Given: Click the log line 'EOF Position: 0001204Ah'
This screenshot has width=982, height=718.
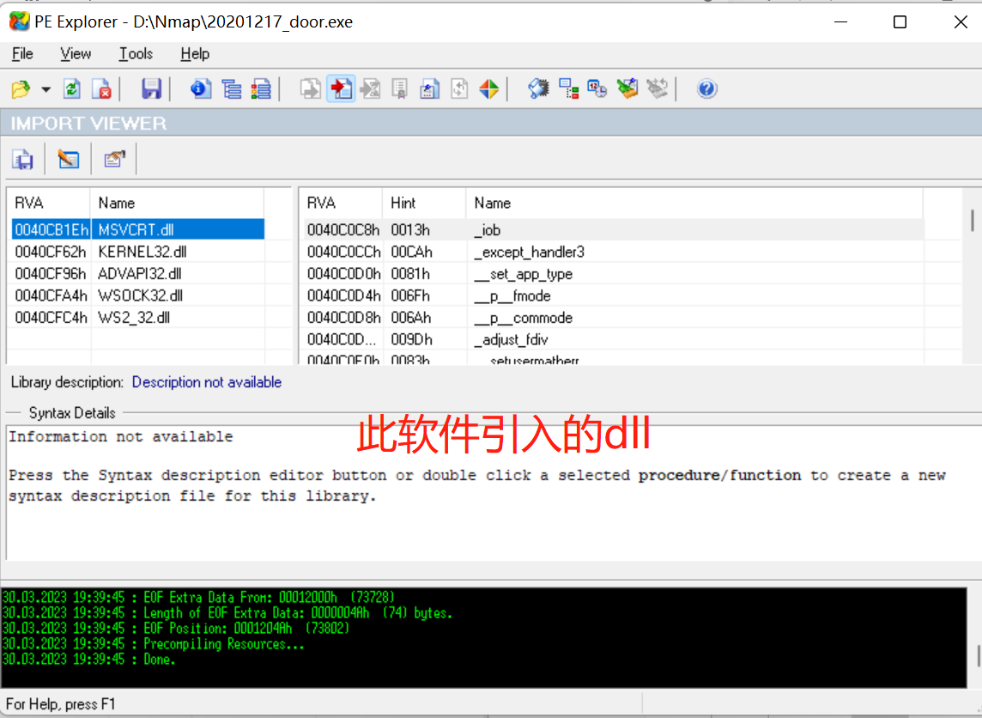Looking at the screenshot, I should pos(175,629).
